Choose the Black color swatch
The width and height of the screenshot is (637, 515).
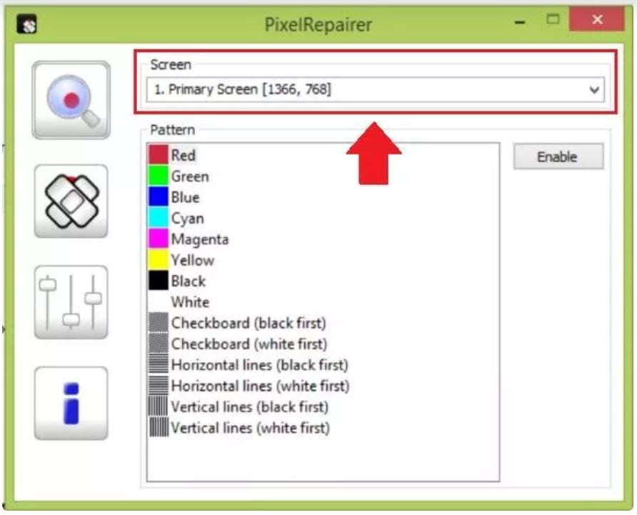coord(158,281)
